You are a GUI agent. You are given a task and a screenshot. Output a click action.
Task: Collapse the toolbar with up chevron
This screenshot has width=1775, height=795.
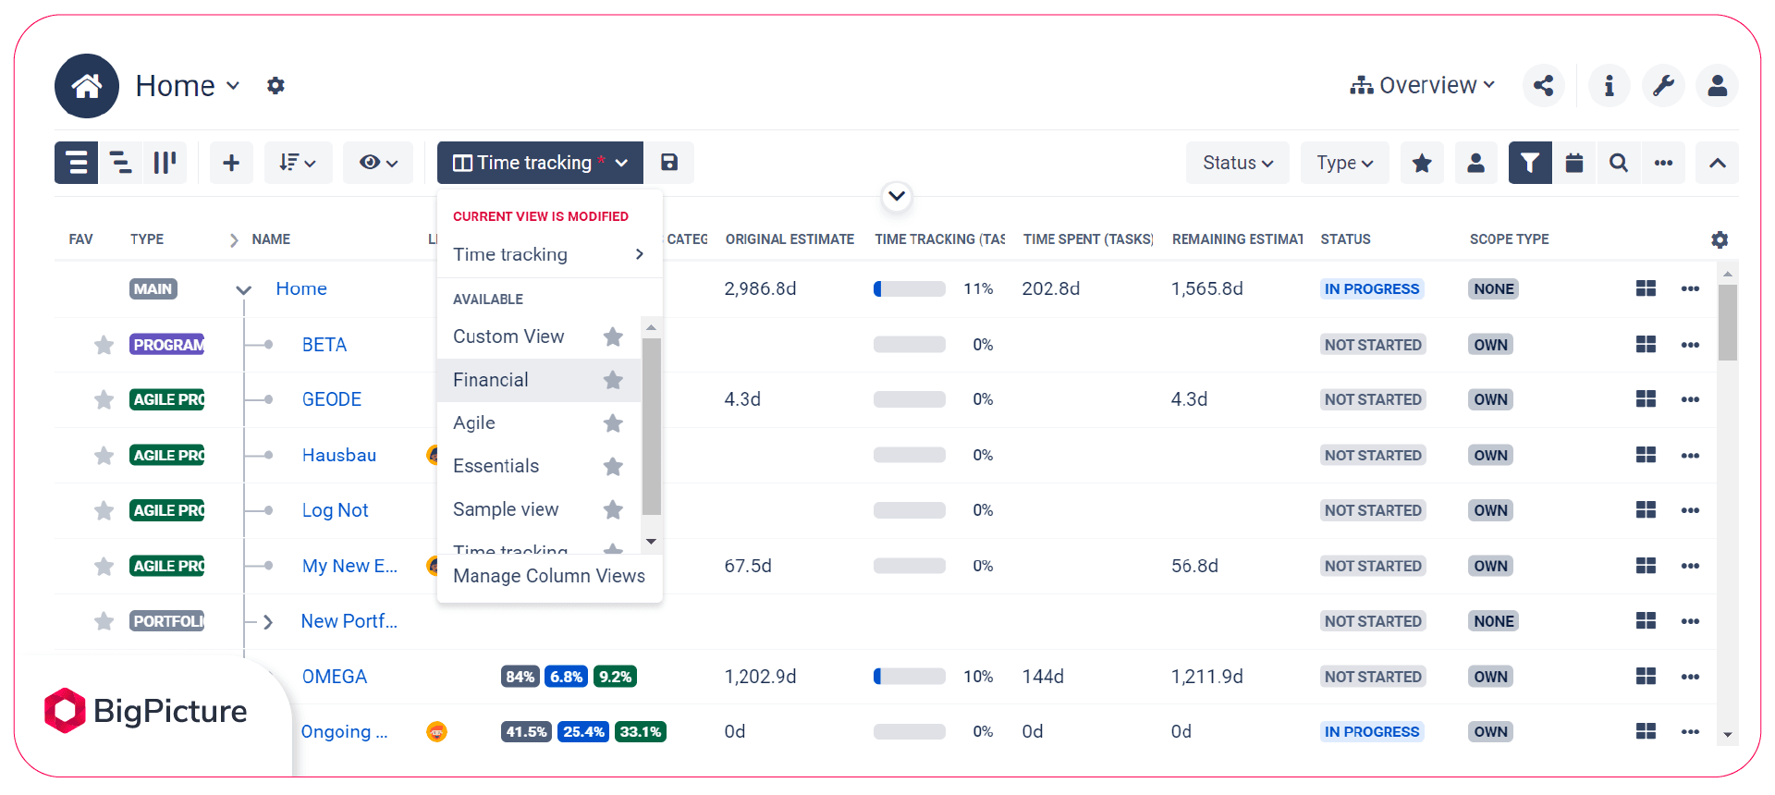point(1718,163)
